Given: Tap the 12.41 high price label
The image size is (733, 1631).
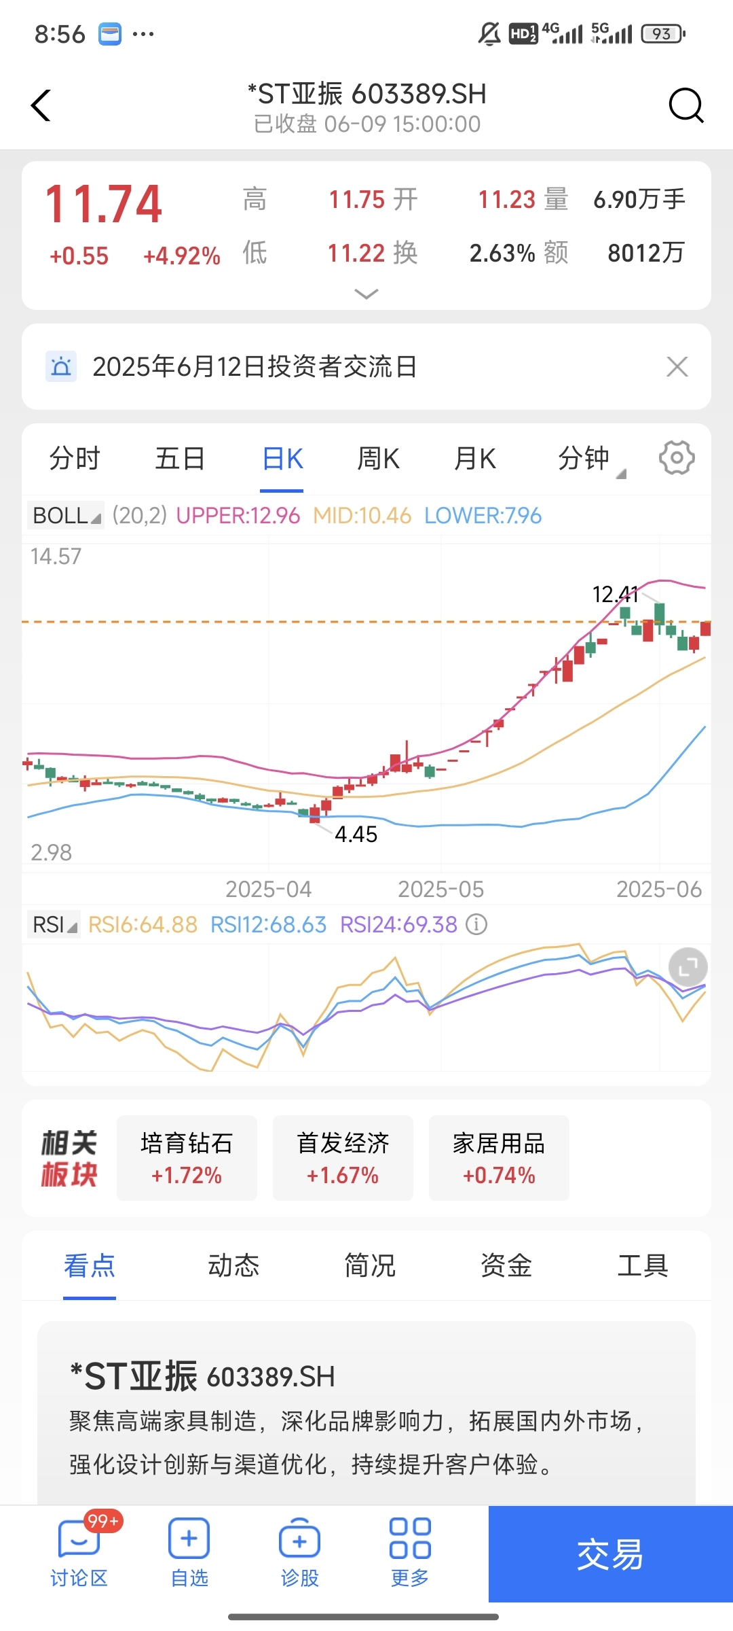Looking at the screenshot, I should pyautogui.click(x=616, y=595).
